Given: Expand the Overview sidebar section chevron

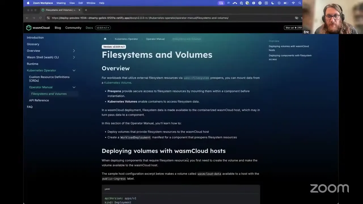Looking at the screenshot, I should tap(74, 51).
